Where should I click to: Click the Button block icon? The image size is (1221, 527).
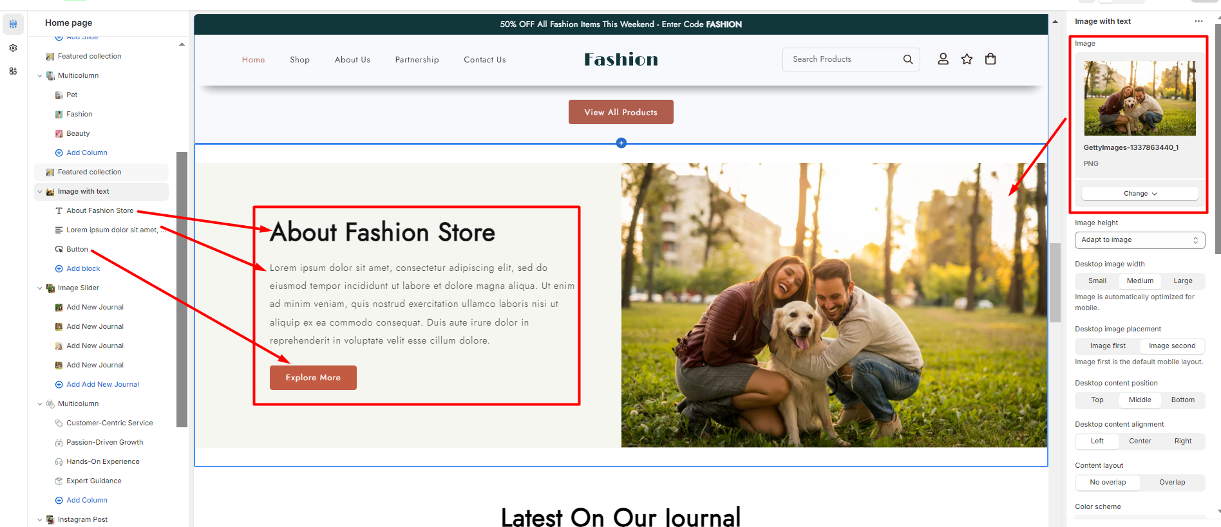(59, 249)
